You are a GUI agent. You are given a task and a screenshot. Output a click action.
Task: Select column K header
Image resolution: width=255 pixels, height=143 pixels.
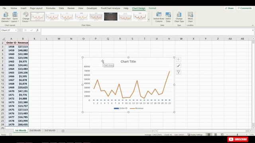click(x=35, y=39)
